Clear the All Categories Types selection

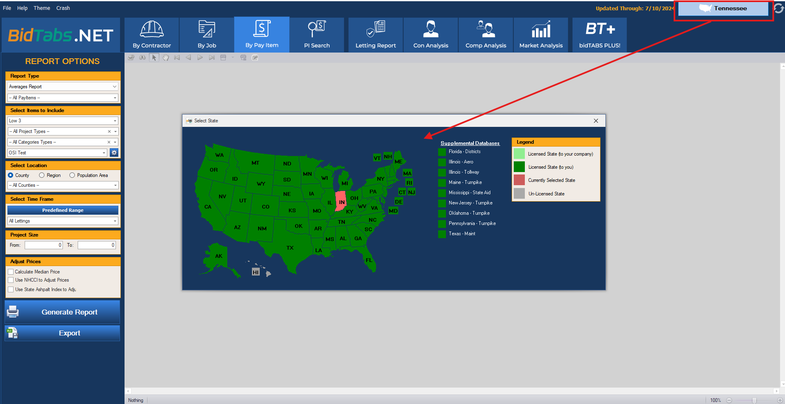[x=109, y=142]
